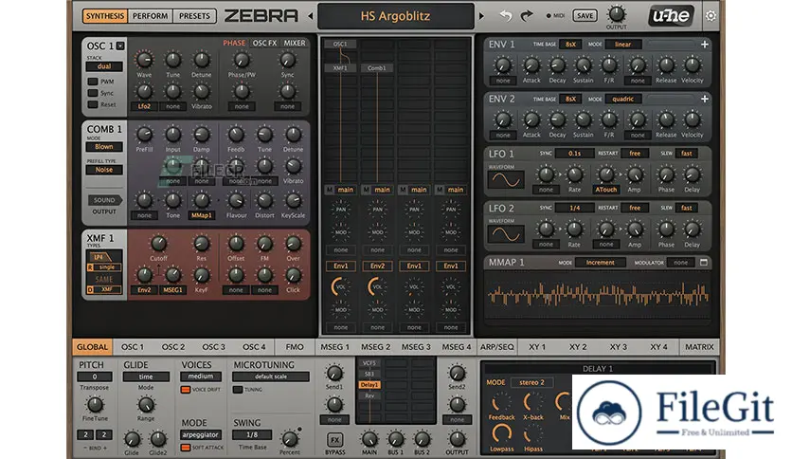Open the MATRIX tab
792x459 pixels.
point(699,347)
